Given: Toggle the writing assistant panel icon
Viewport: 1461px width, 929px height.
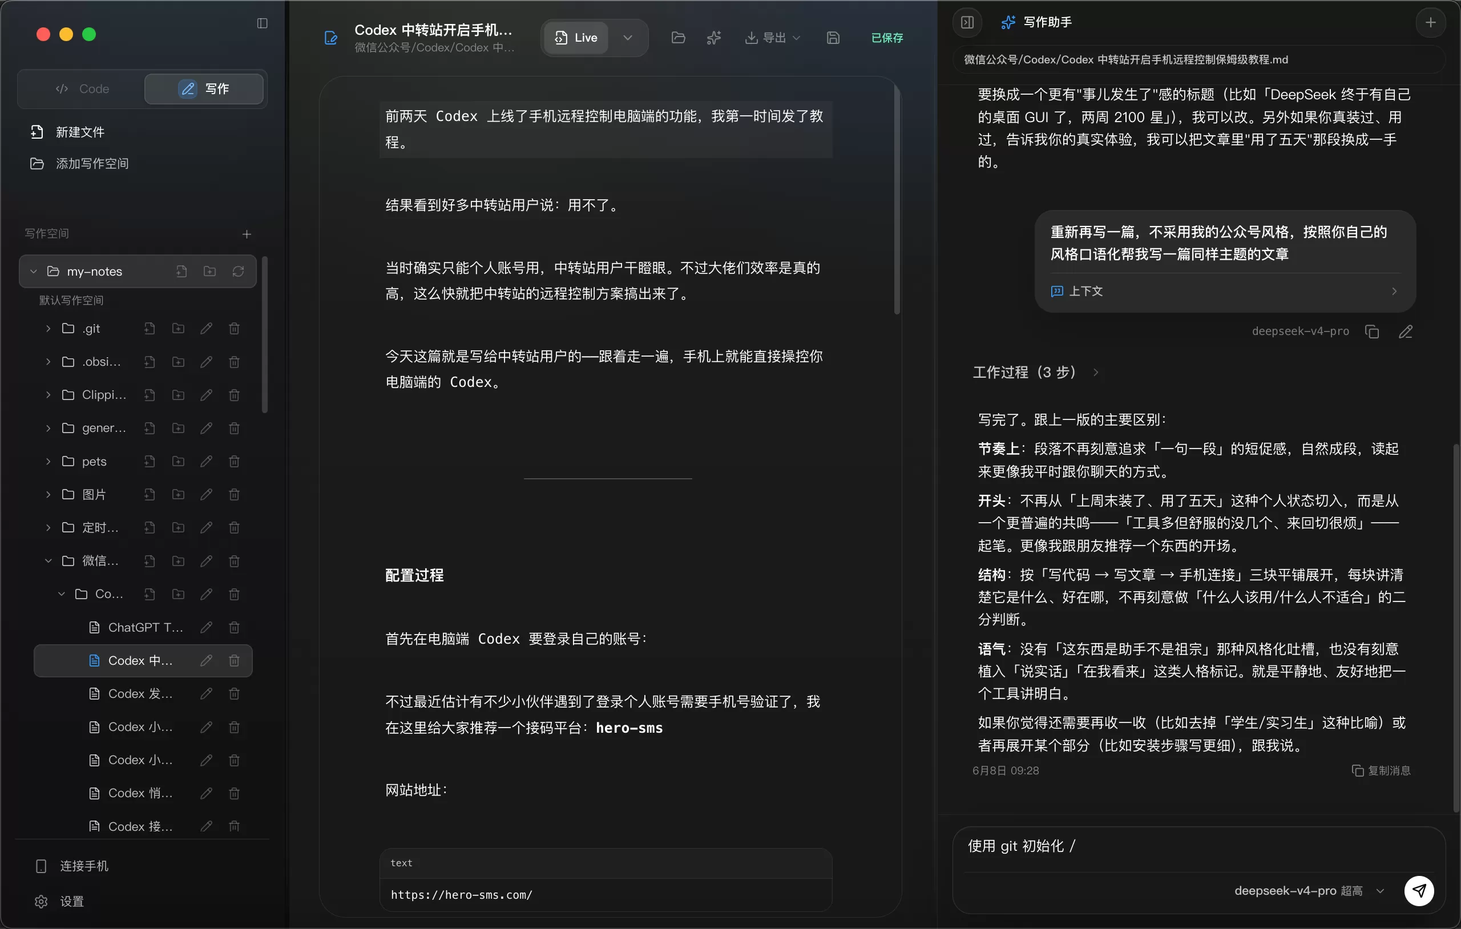Looking at the screenshot, I should 967,22.
